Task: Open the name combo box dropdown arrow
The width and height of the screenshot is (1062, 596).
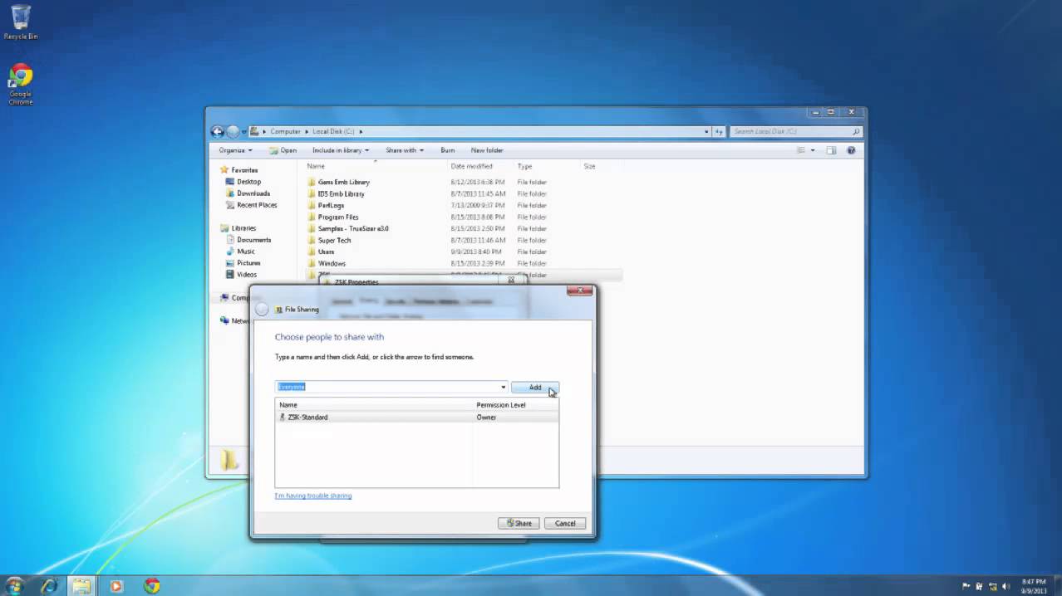Action: tap(504, 387)
